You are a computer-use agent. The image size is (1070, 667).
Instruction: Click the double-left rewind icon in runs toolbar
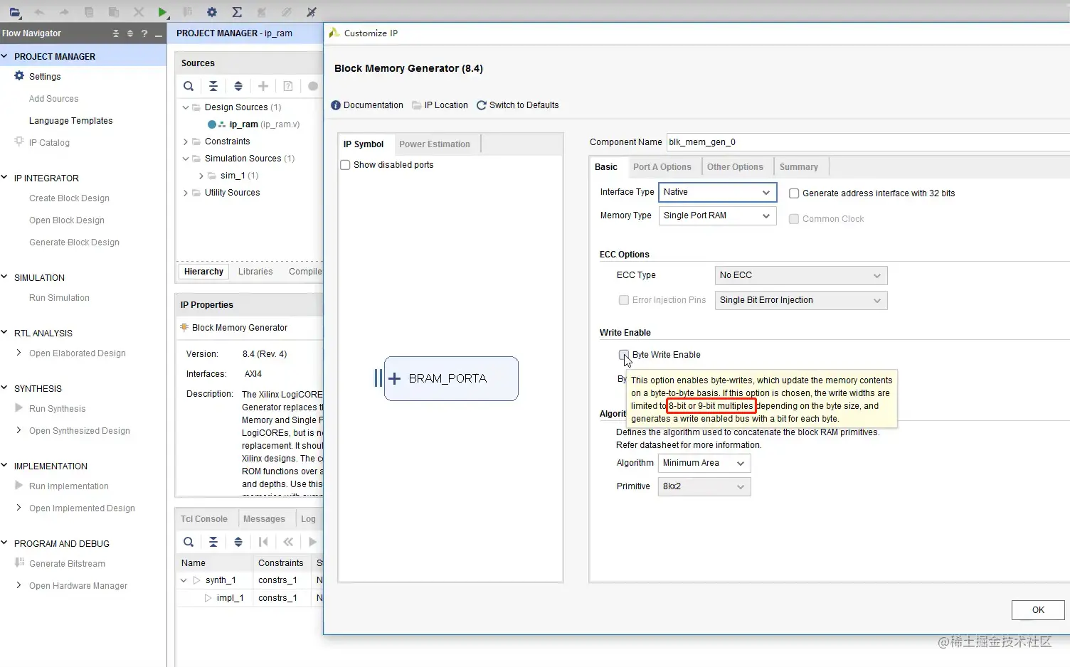288,542
